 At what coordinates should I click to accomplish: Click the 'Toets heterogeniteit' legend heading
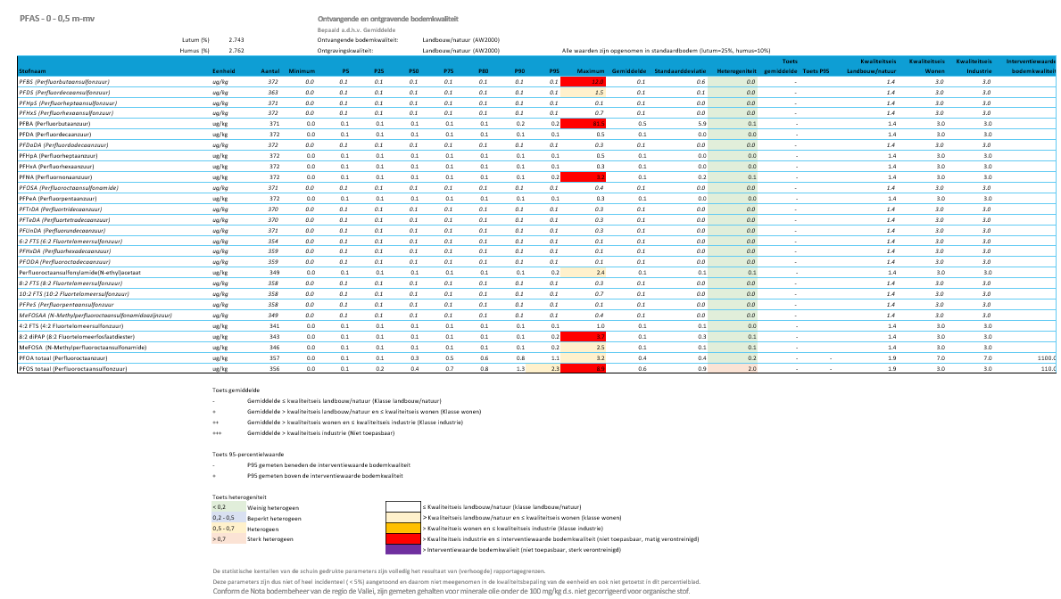(x=234, y=496)
